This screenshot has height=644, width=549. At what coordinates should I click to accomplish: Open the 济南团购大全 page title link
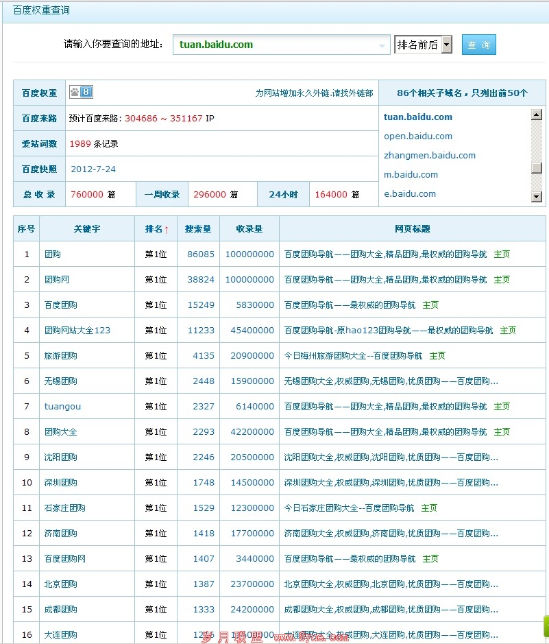(x=391, y=534)
